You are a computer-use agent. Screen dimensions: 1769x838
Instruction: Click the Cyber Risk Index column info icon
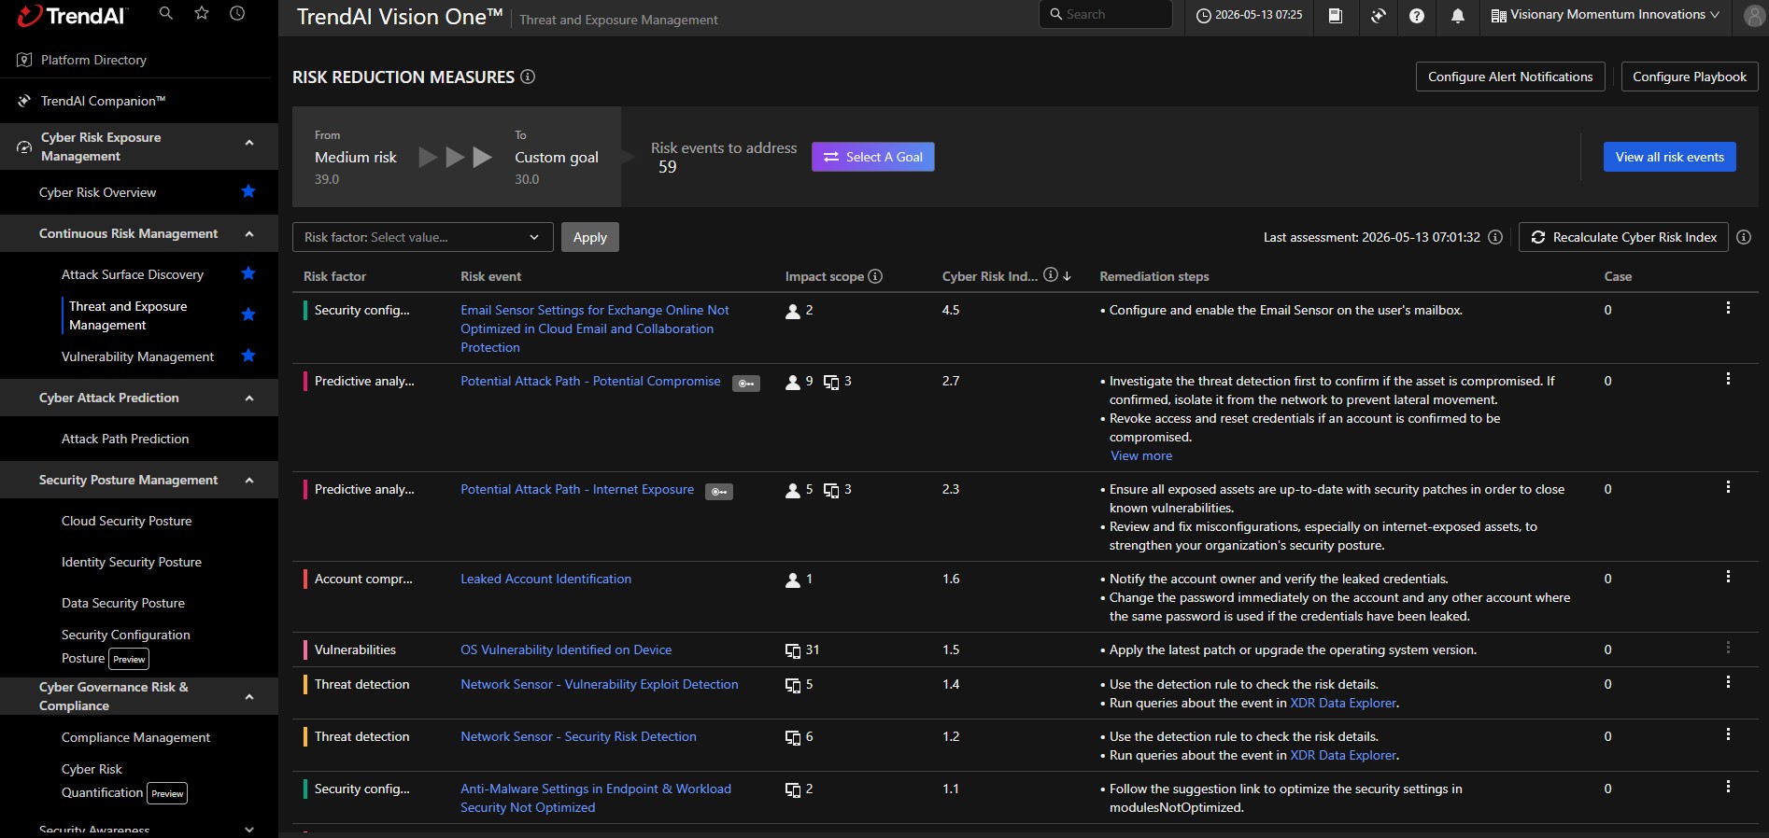coord(1051,274)
